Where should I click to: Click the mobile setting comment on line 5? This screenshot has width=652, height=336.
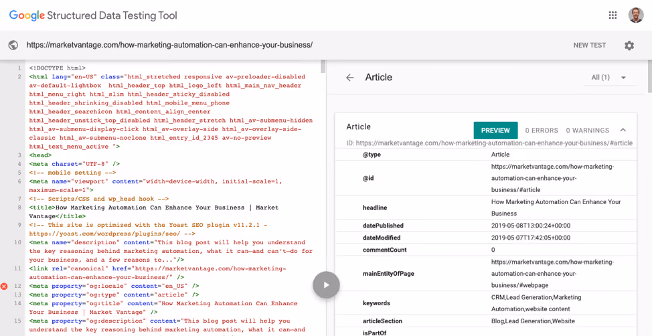pyautogui.click(x=72, y=173)
